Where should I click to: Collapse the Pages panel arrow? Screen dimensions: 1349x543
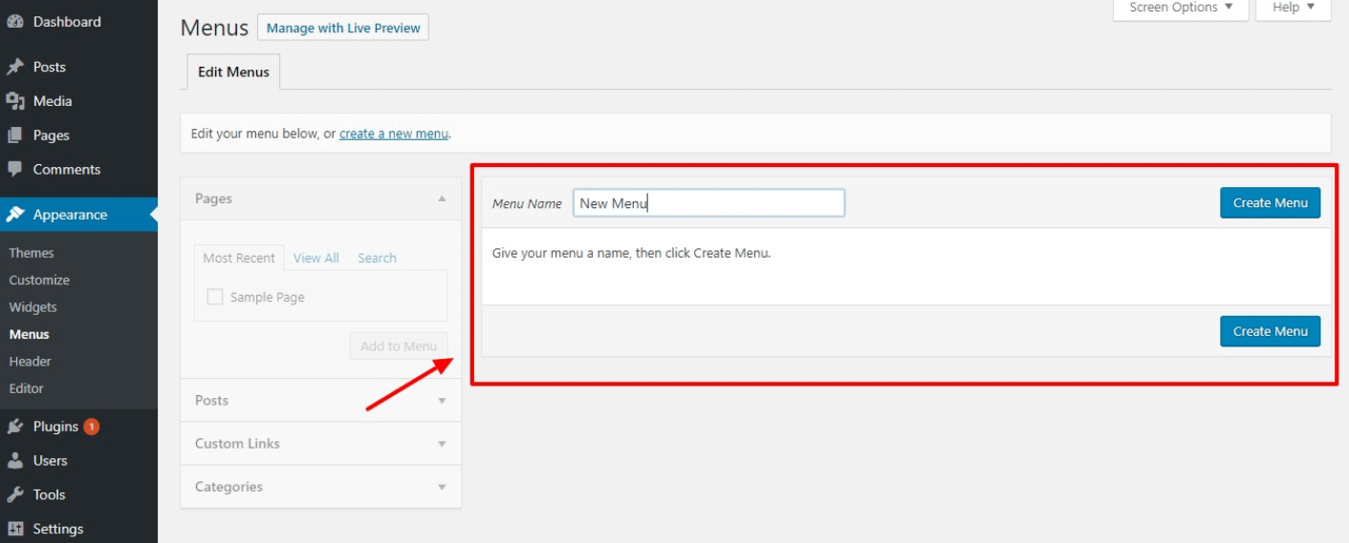[x=442, y=198]
